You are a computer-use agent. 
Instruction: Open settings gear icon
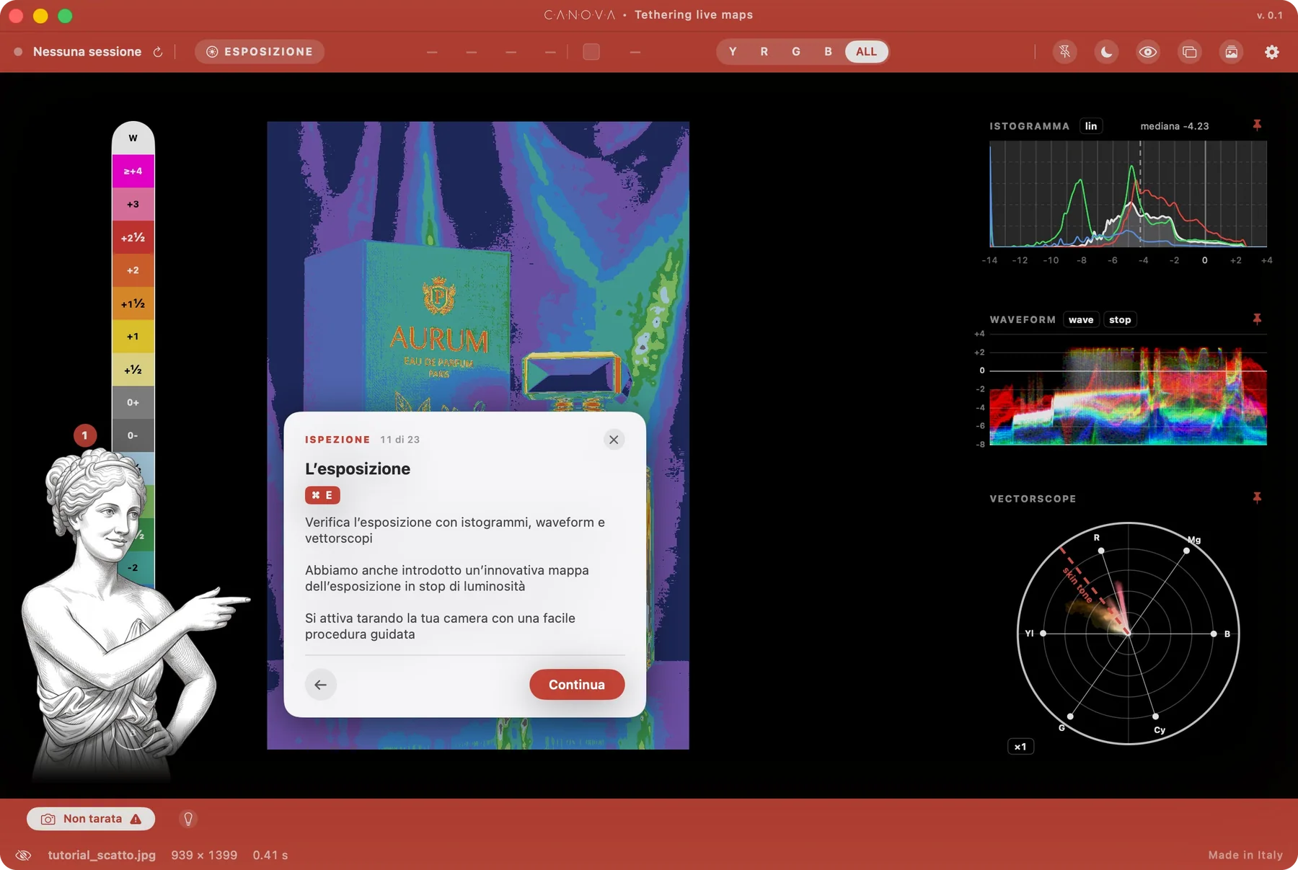(x=1272, y=52)
